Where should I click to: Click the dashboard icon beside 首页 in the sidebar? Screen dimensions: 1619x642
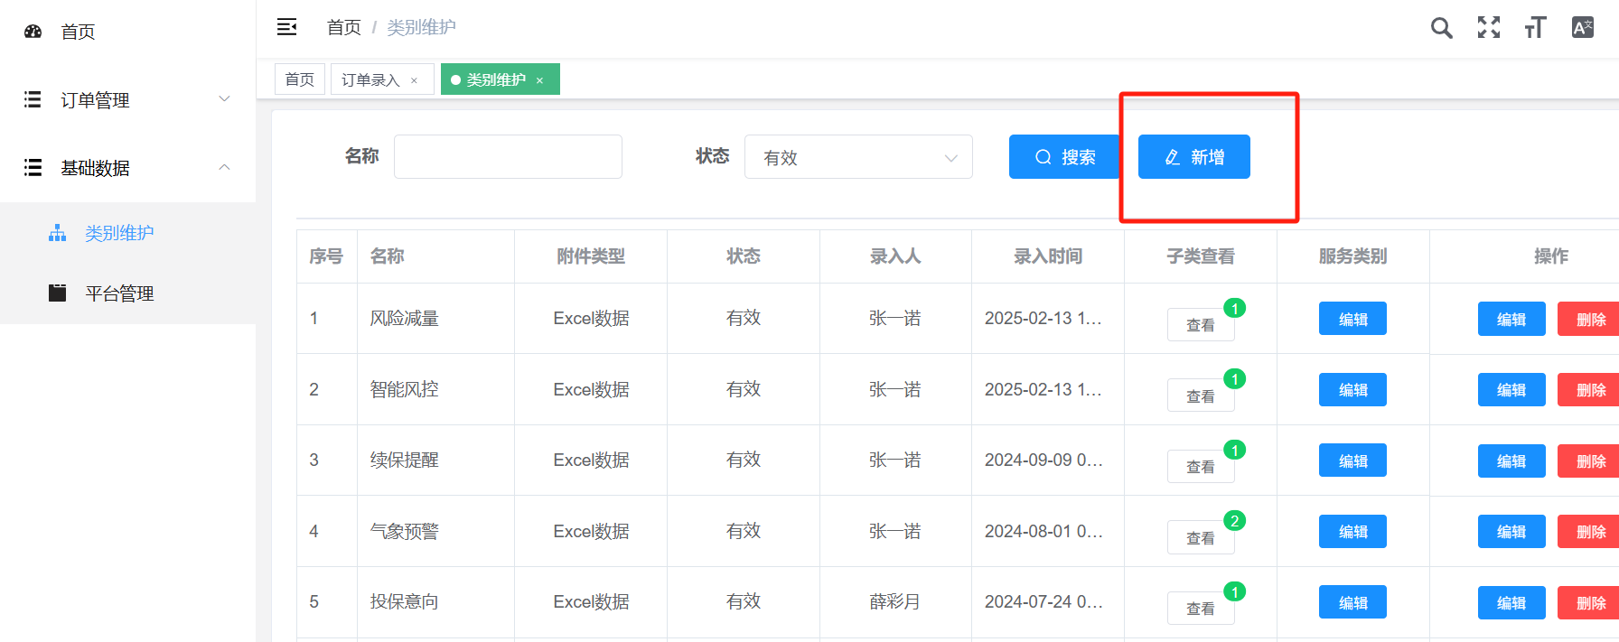(33, 32)
